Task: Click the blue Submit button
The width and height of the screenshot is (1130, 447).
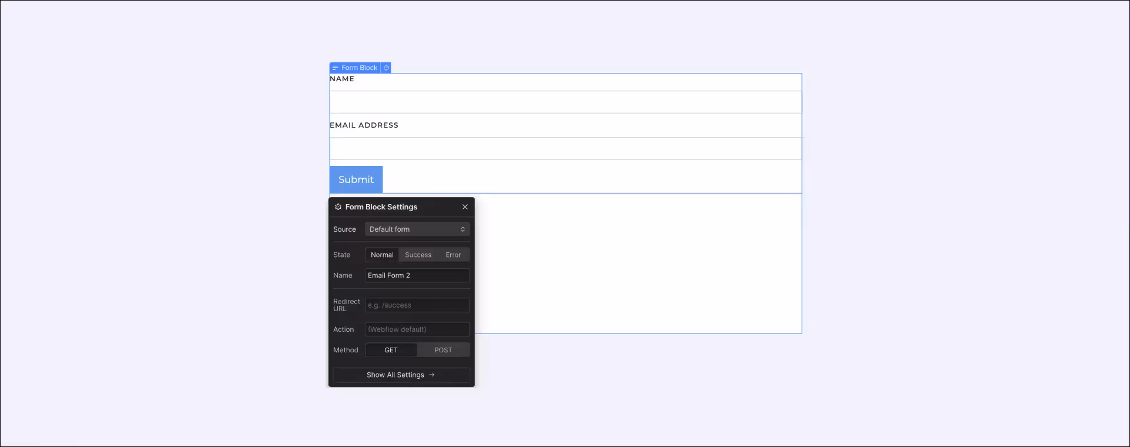Action: pos(356,179)
